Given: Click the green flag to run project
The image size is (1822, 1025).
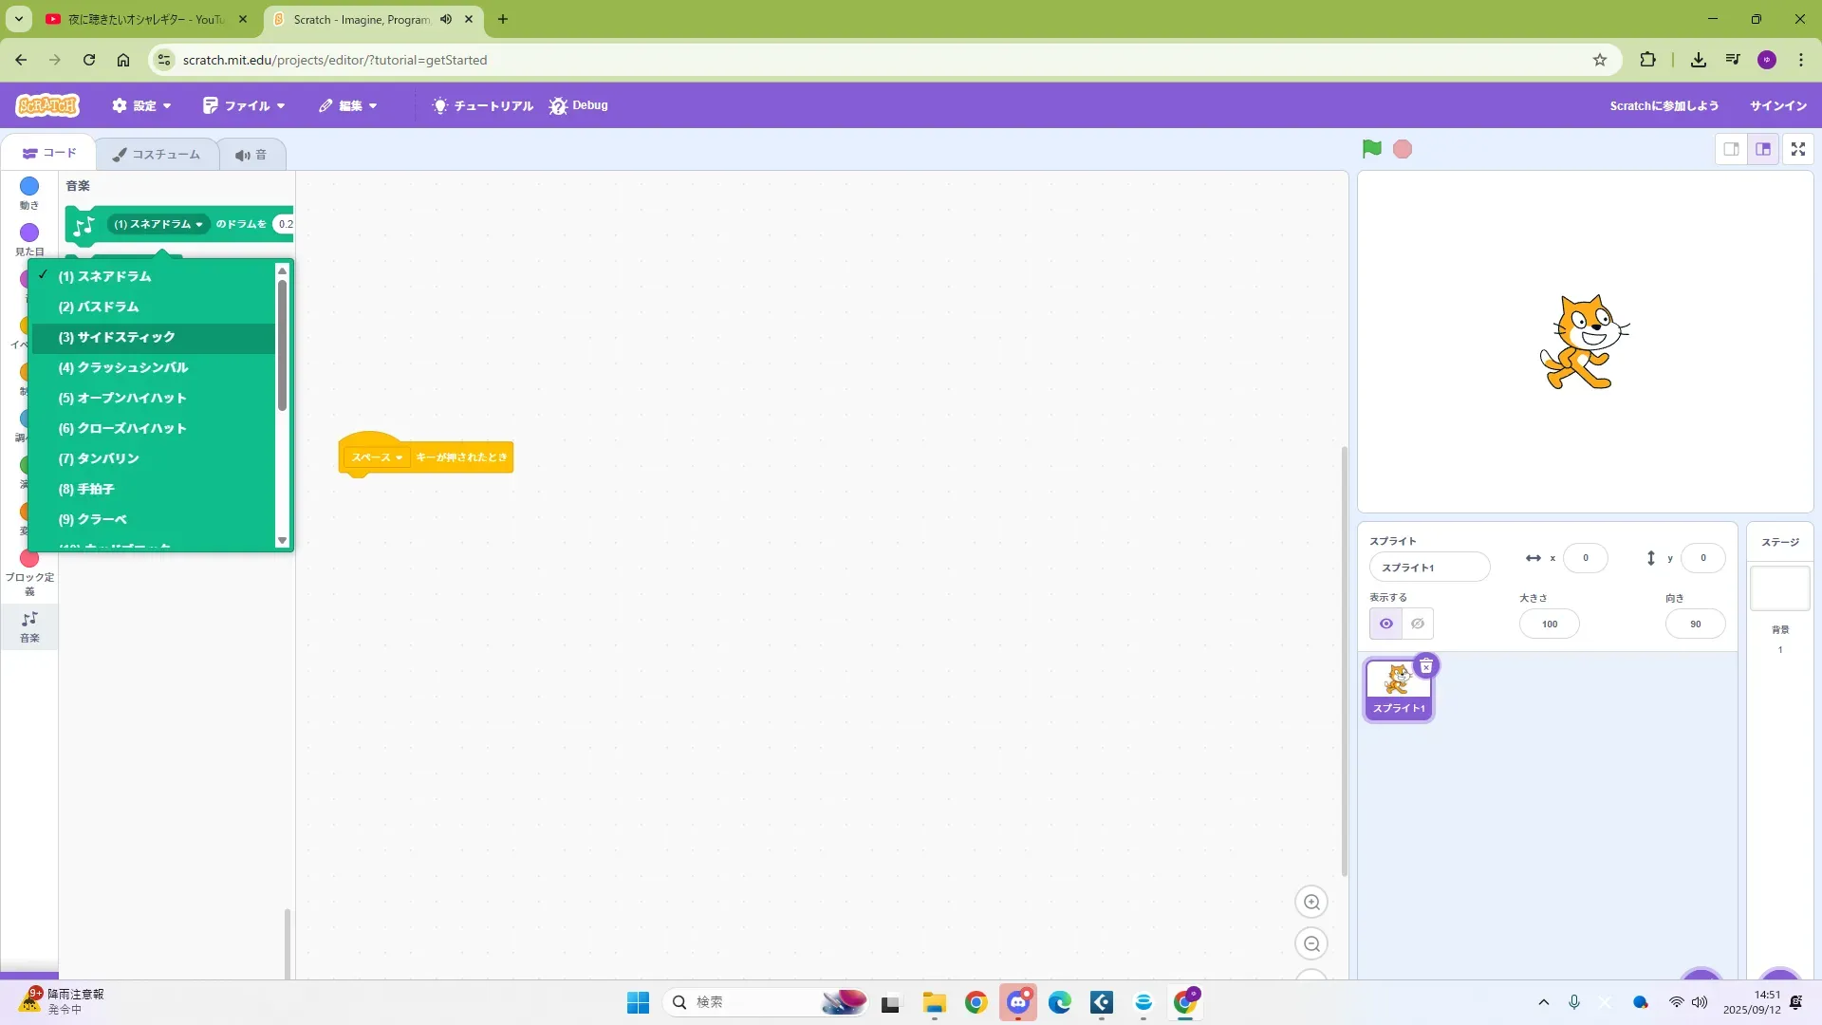Looking at the screenshot, I should [1371, 149].
